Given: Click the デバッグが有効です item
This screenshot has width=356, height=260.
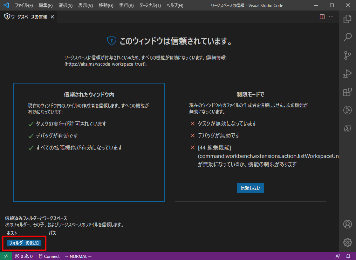Looking at the screenshot, I should pos(57,136).
